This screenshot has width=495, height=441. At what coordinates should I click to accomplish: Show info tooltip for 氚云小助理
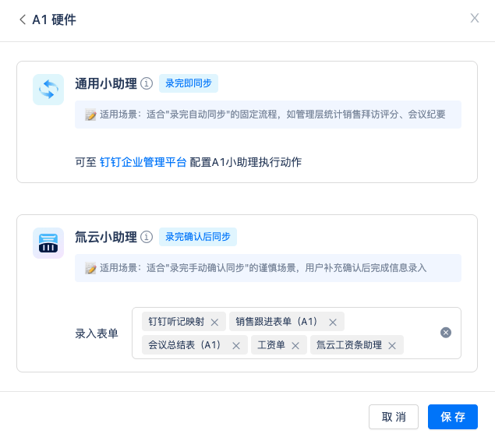[147, 237]
